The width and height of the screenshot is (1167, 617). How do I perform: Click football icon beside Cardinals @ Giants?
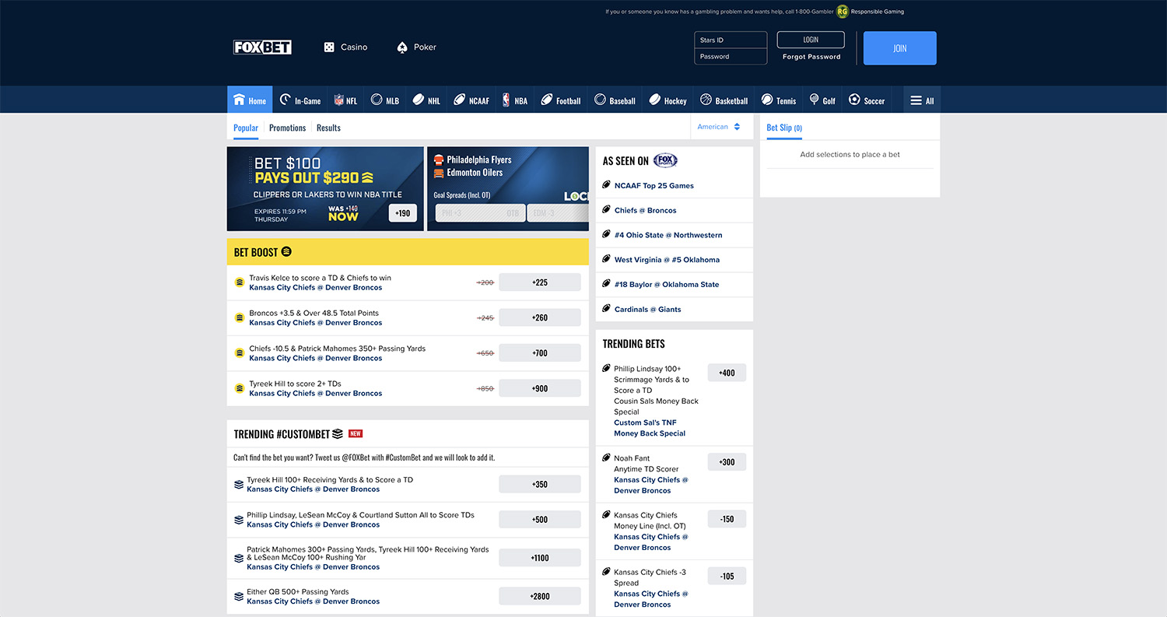point(607,309)
